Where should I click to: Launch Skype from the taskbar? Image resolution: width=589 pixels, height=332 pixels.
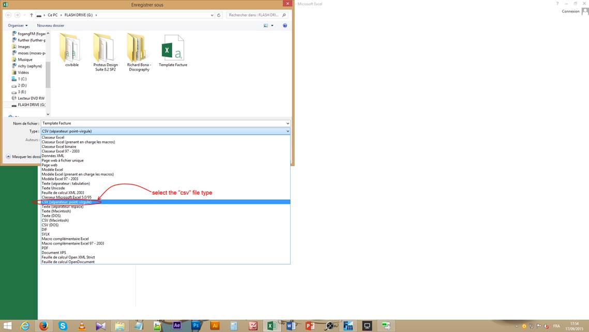click(63, 326)
